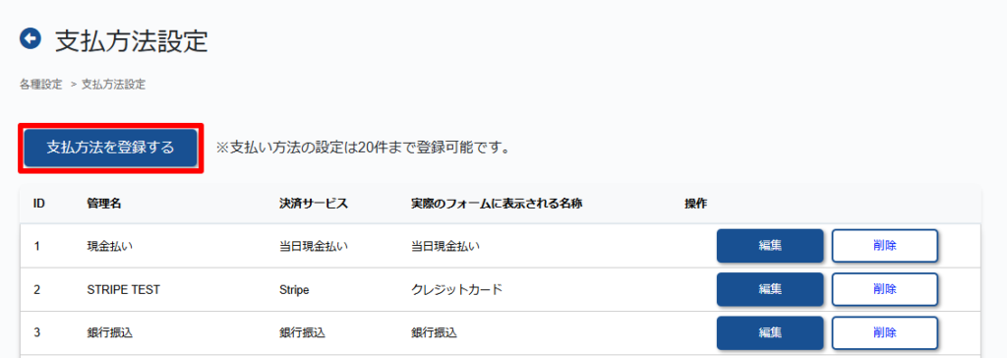
Task: Select the STRIPE TEST name cell
Action: tap(123, 290)
